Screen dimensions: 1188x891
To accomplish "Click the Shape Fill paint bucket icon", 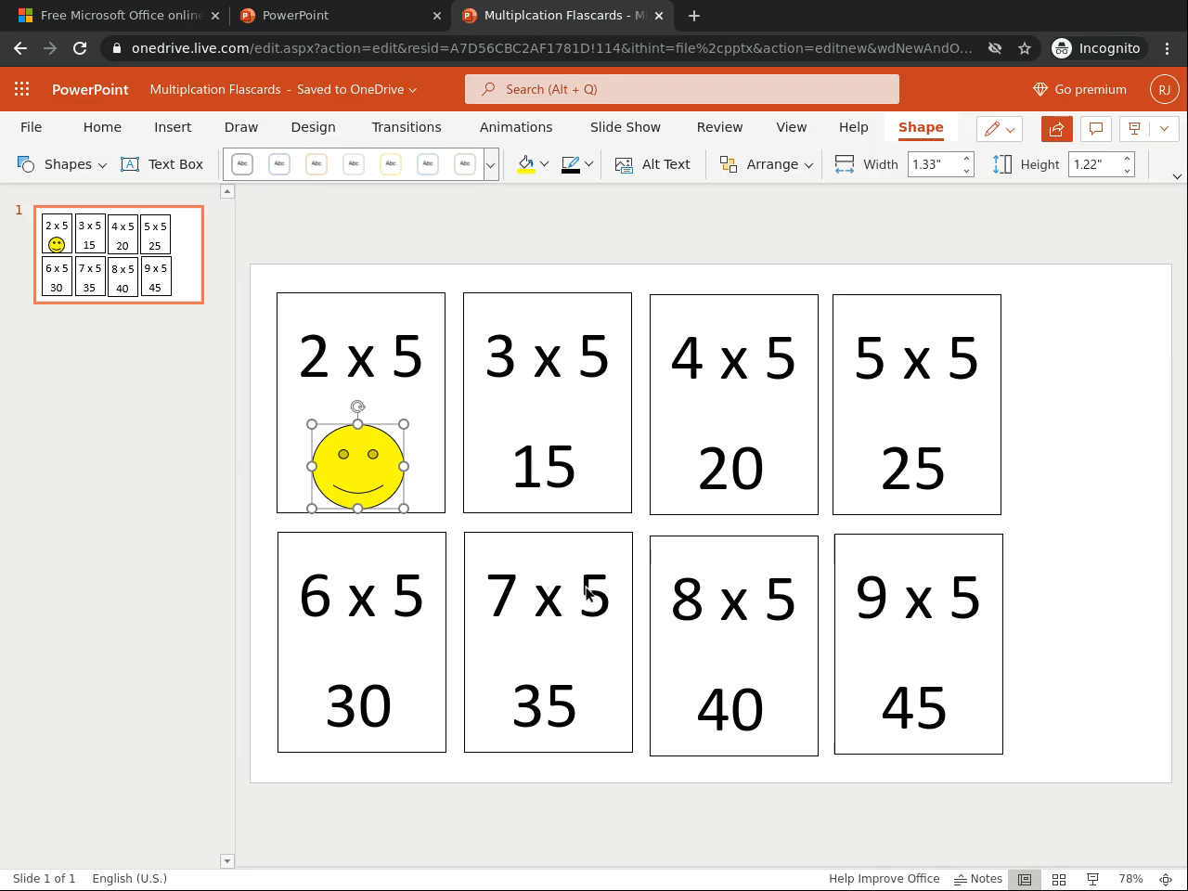I will click(x=526, y=164).
